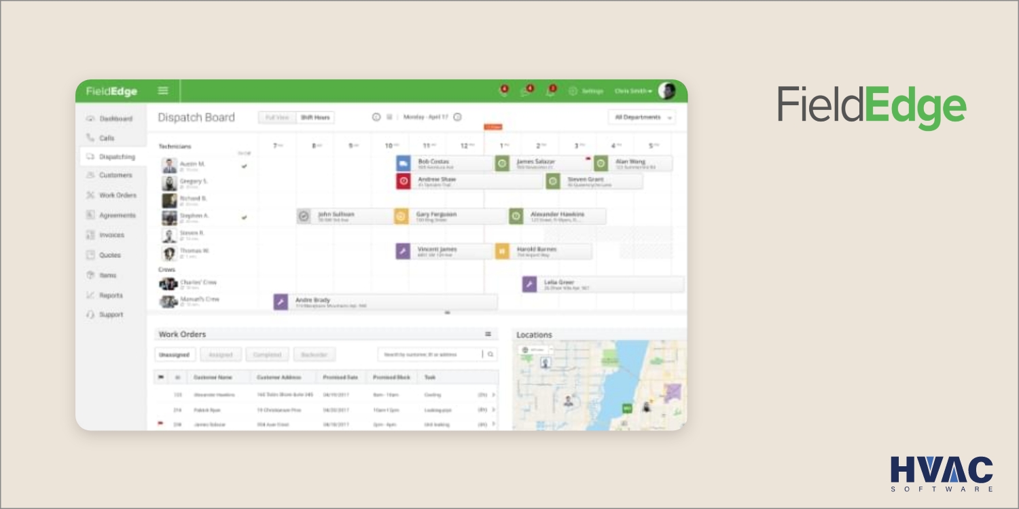Select Manuel's Crew avatar
The image size is (1019, 509).
point(168,301)
